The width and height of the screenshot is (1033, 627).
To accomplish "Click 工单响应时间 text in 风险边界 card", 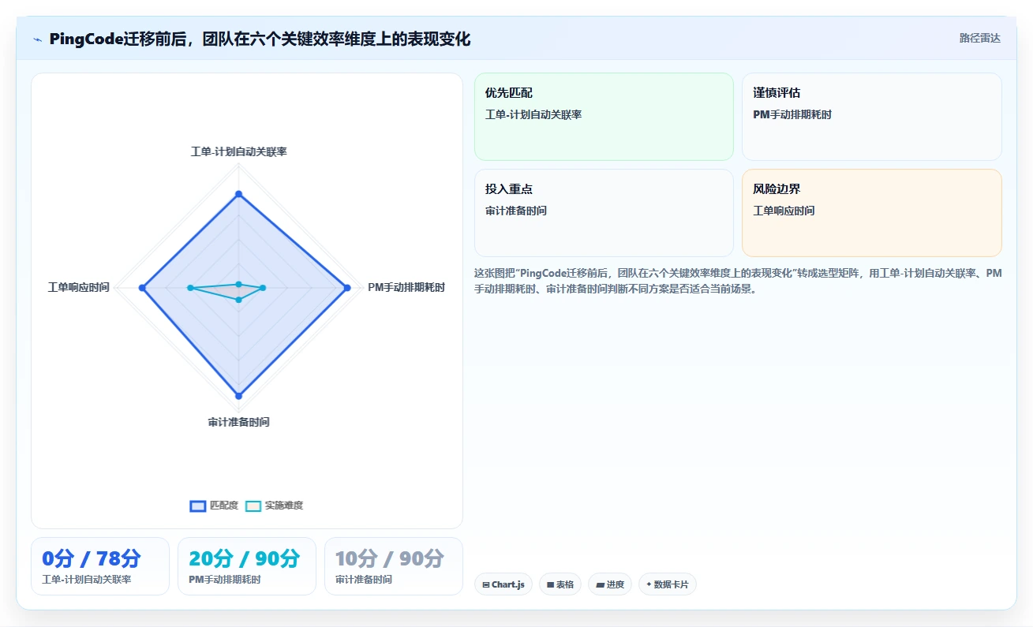I will tap(784, 211).
